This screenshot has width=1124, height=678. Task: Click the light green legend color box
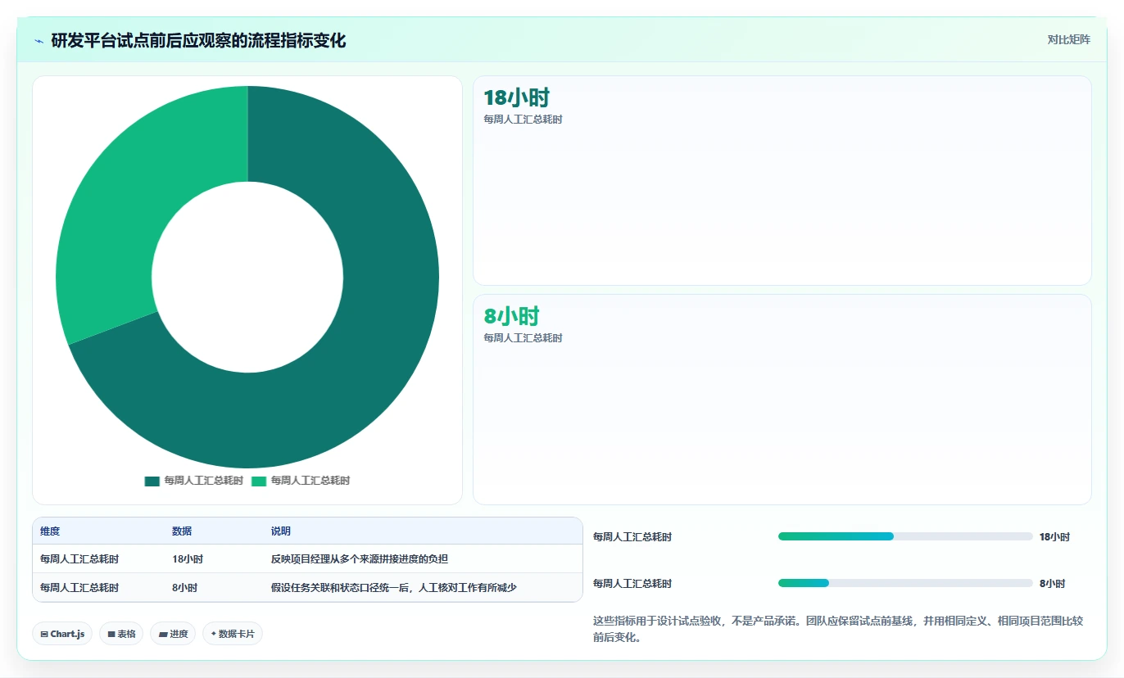coord(259,481)
